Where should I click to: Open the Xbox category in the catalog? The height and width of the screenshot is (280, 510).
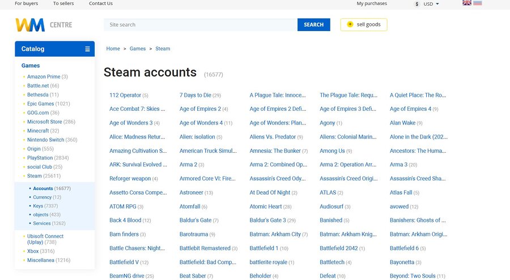[x=33, y=251]
